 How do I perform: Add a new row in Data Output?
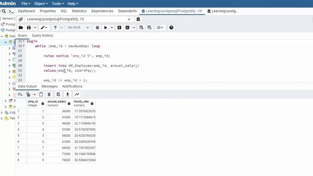coord(20,94)
